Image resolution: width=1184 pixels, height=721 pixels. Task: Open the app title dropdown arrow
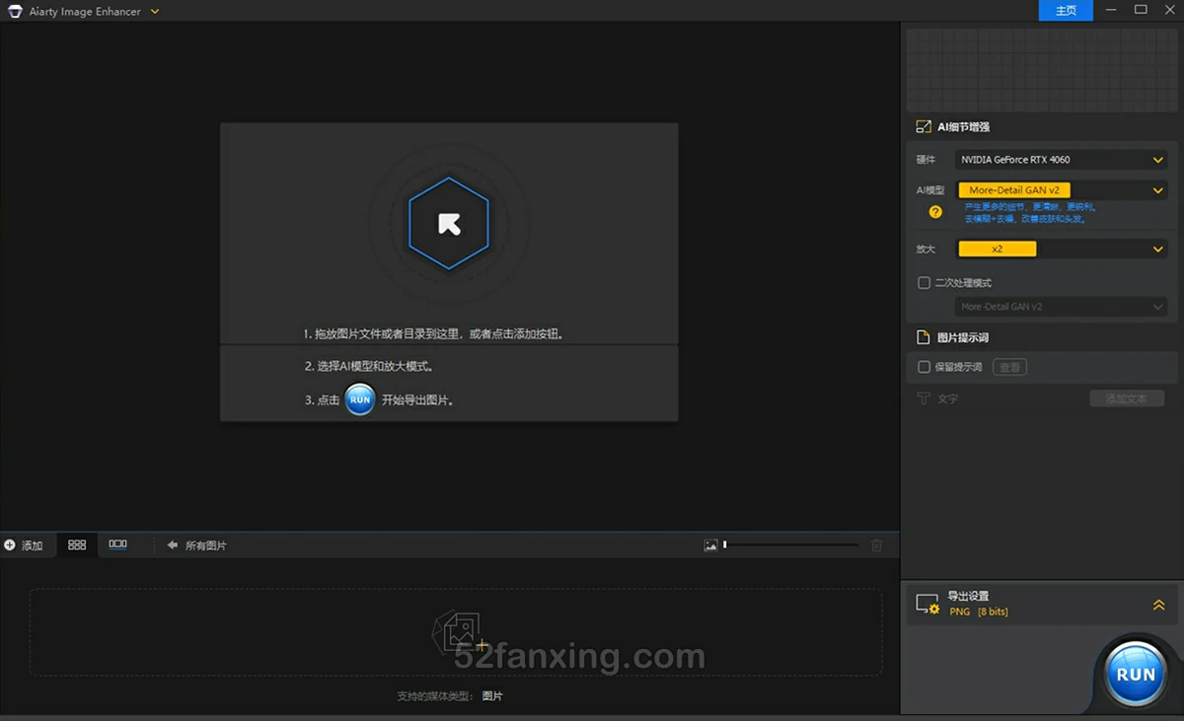click(155, 12)
